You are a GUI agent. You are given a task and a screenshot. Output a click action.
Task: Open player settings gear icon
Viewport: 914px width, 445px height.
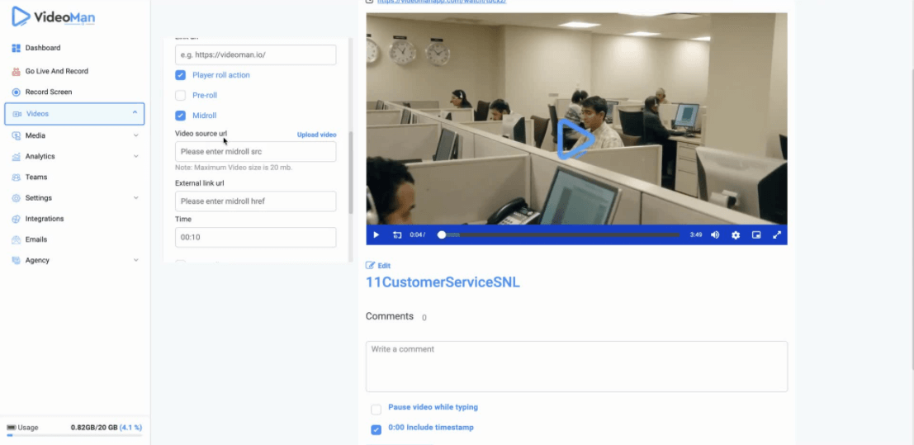[736, 235]
